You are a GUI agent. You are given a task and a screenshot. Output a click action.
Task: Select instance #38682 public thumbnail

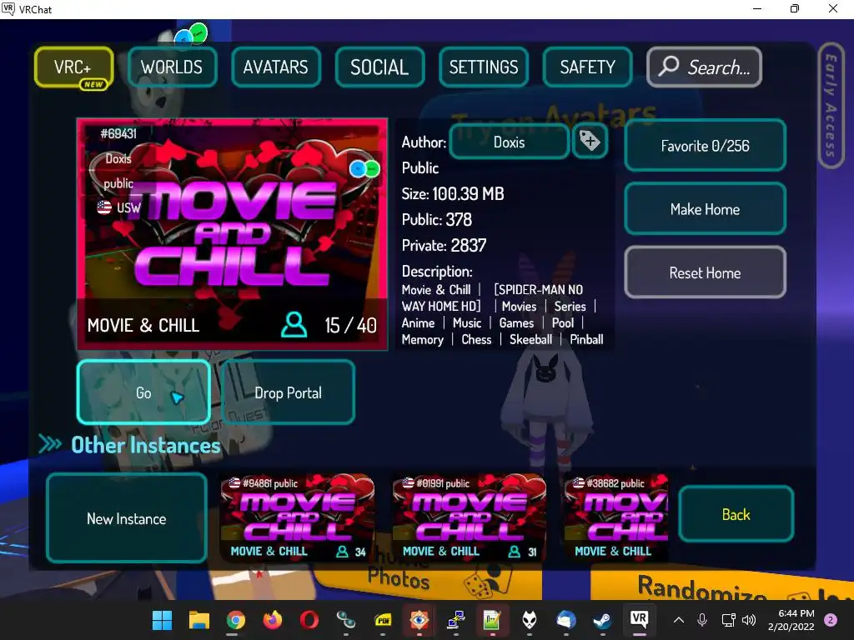616,517
